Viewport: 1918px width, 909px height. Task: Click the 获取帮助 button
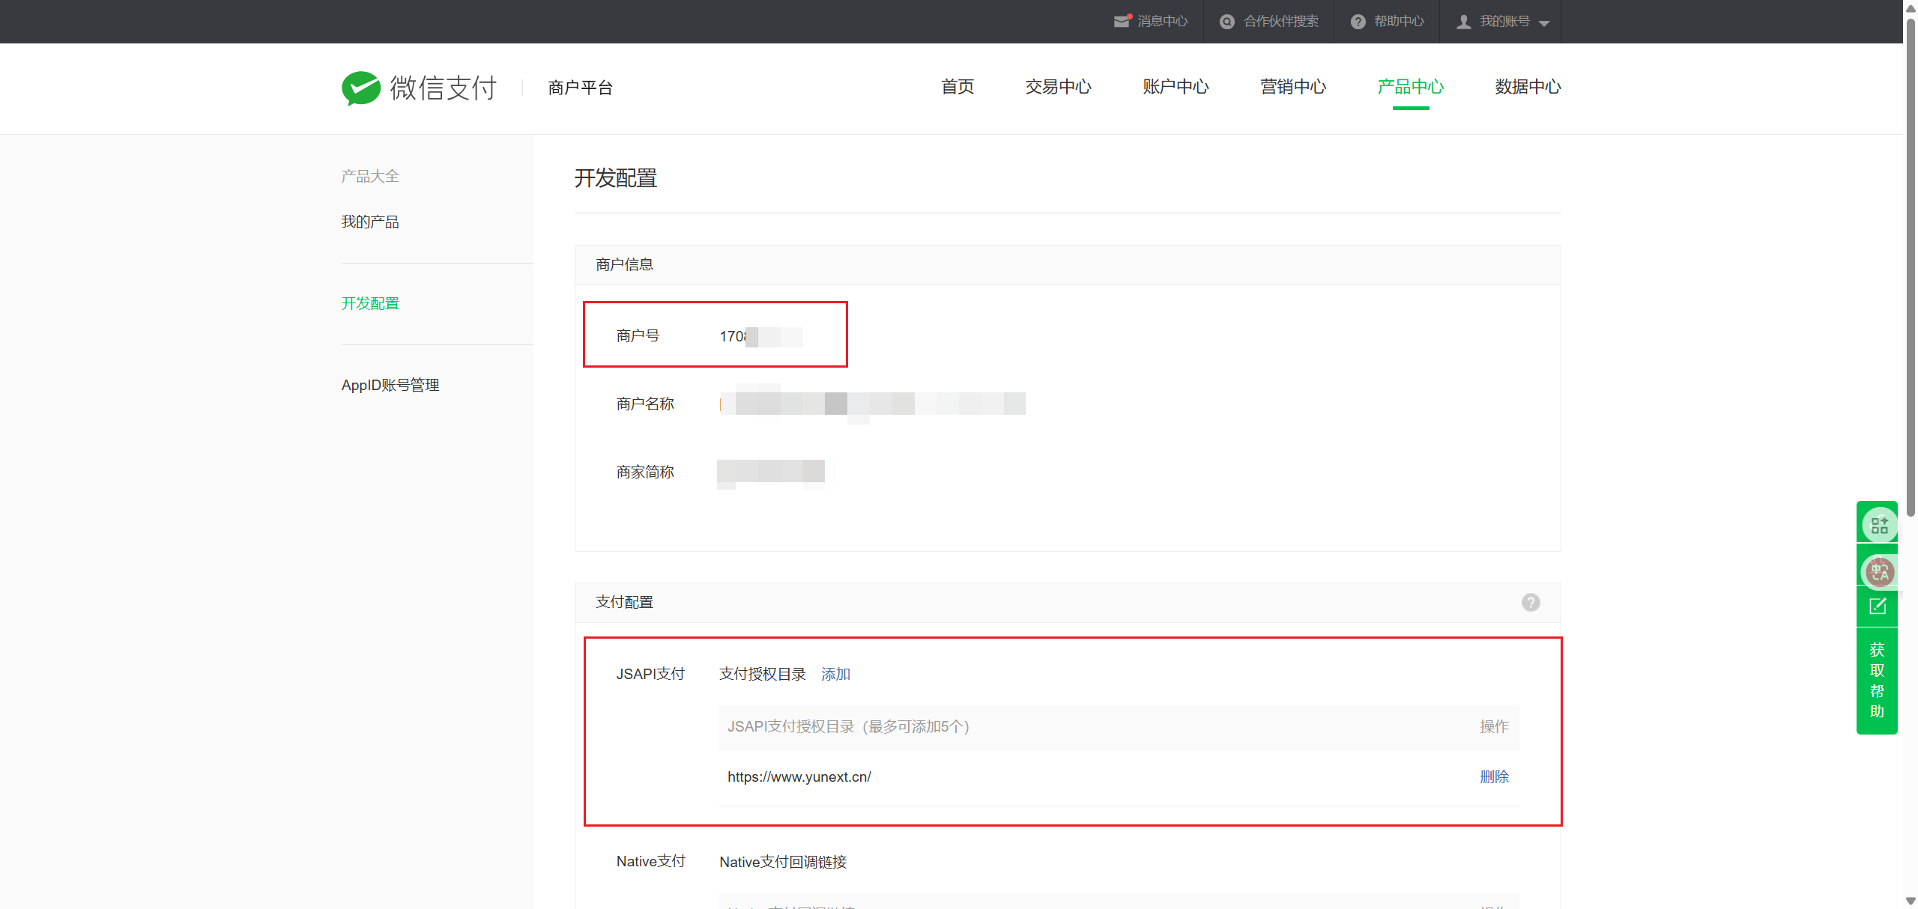tap(1877, 680)
